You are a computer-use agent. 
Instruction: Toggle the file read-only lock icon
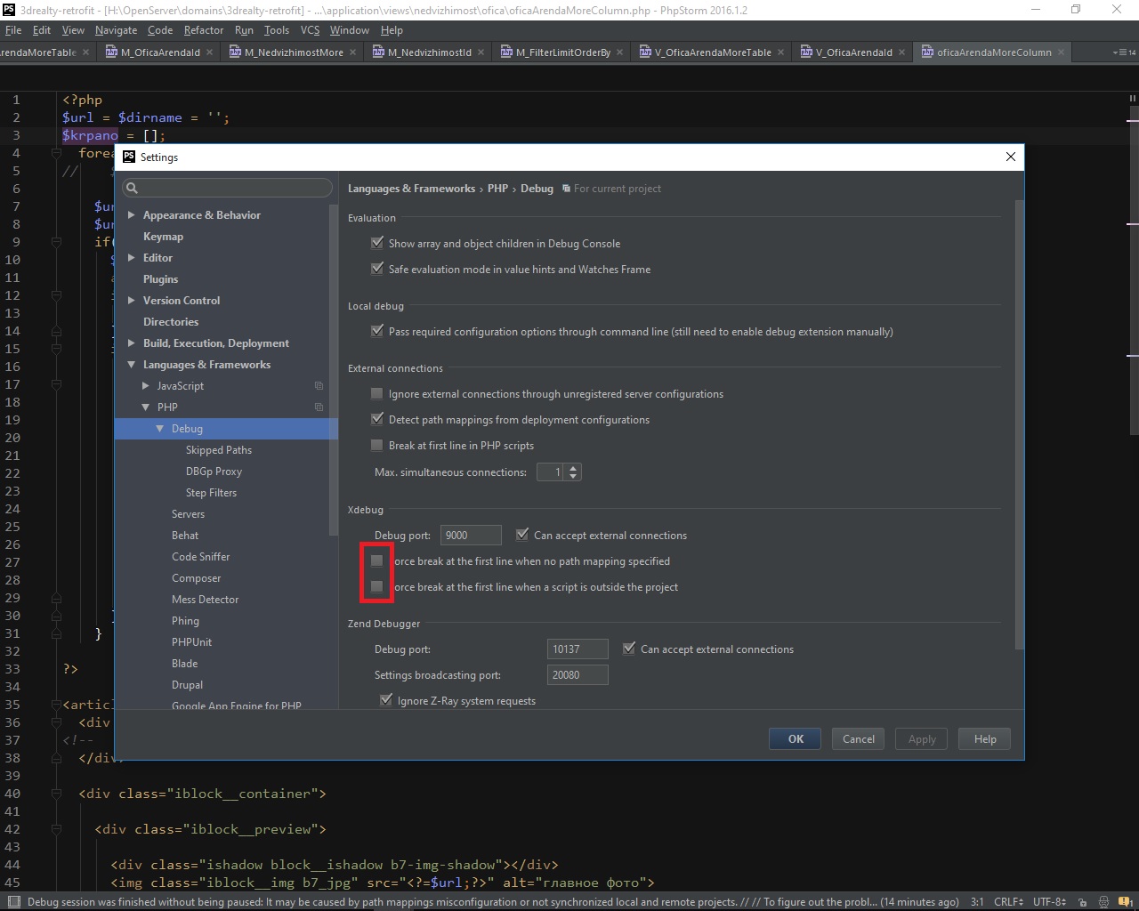click(1082, 901)
